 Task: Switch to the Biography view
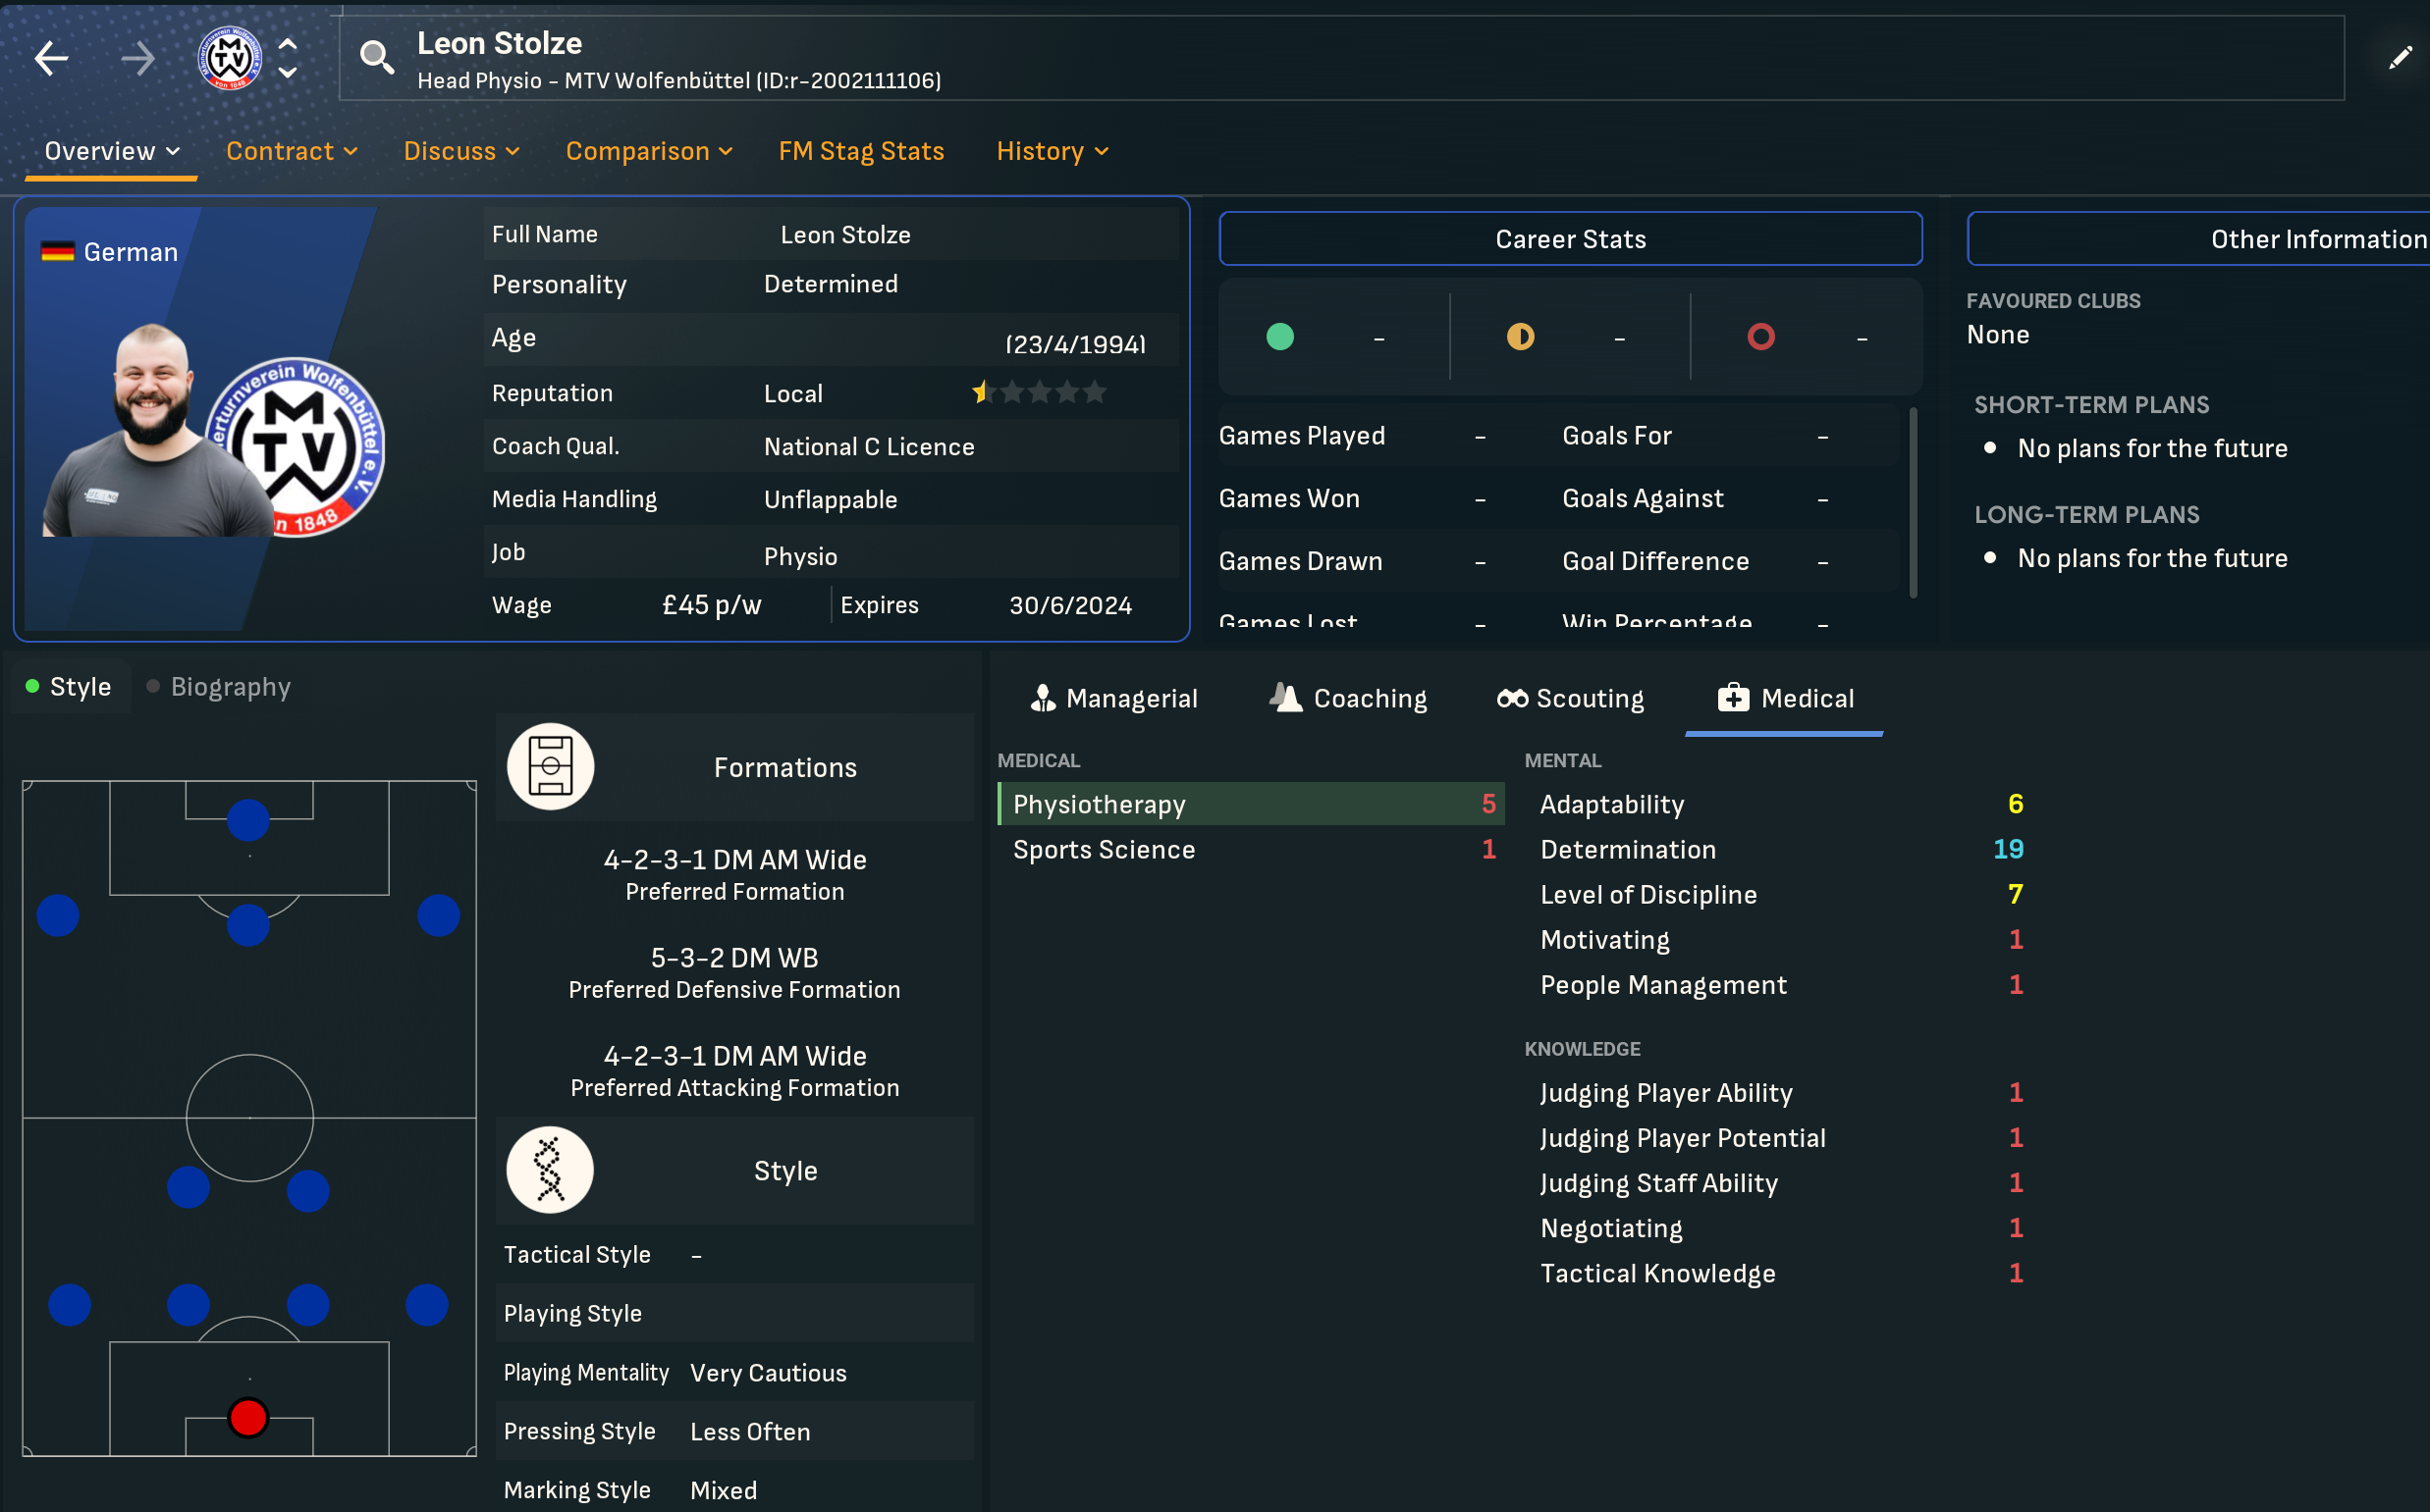[x=218, y=687]
